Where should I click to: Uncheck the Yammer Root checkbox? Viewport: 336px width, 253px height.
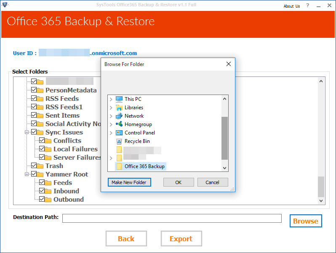point(34,174)
